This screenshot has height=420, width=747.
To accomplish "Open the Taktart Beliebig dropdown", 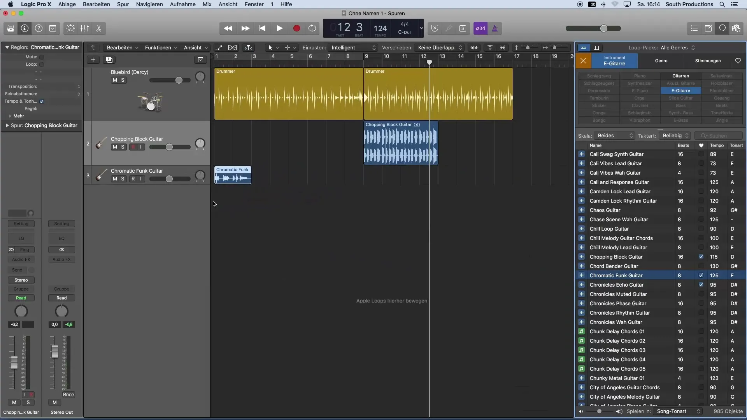I will pos(675,136).
